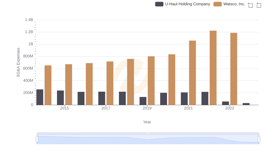Click the data zoom slider top grip
This screenshot has height=152, width=265.
pos(148,133)
